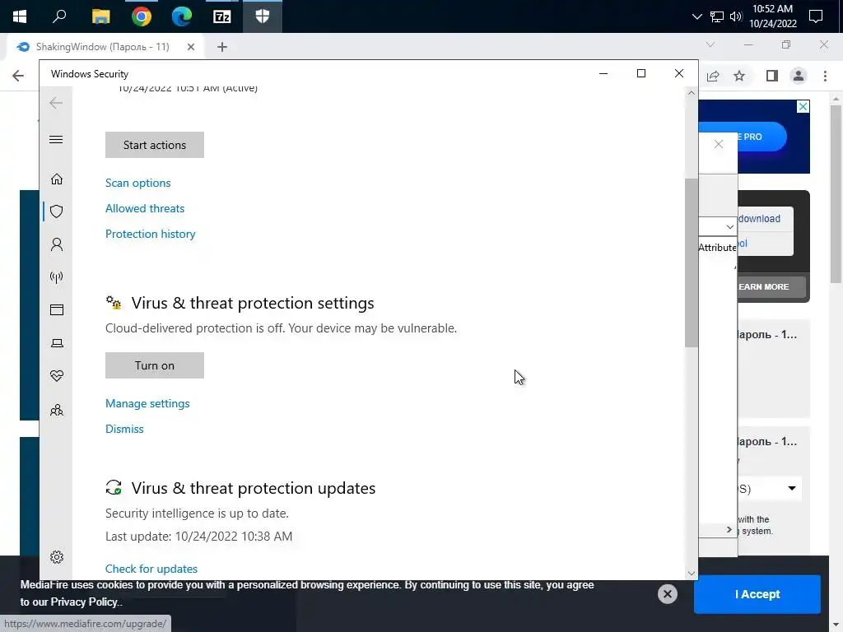The image size is (843, 632).
Task: Open the Windows Start menu
Action: coord(20,16)
